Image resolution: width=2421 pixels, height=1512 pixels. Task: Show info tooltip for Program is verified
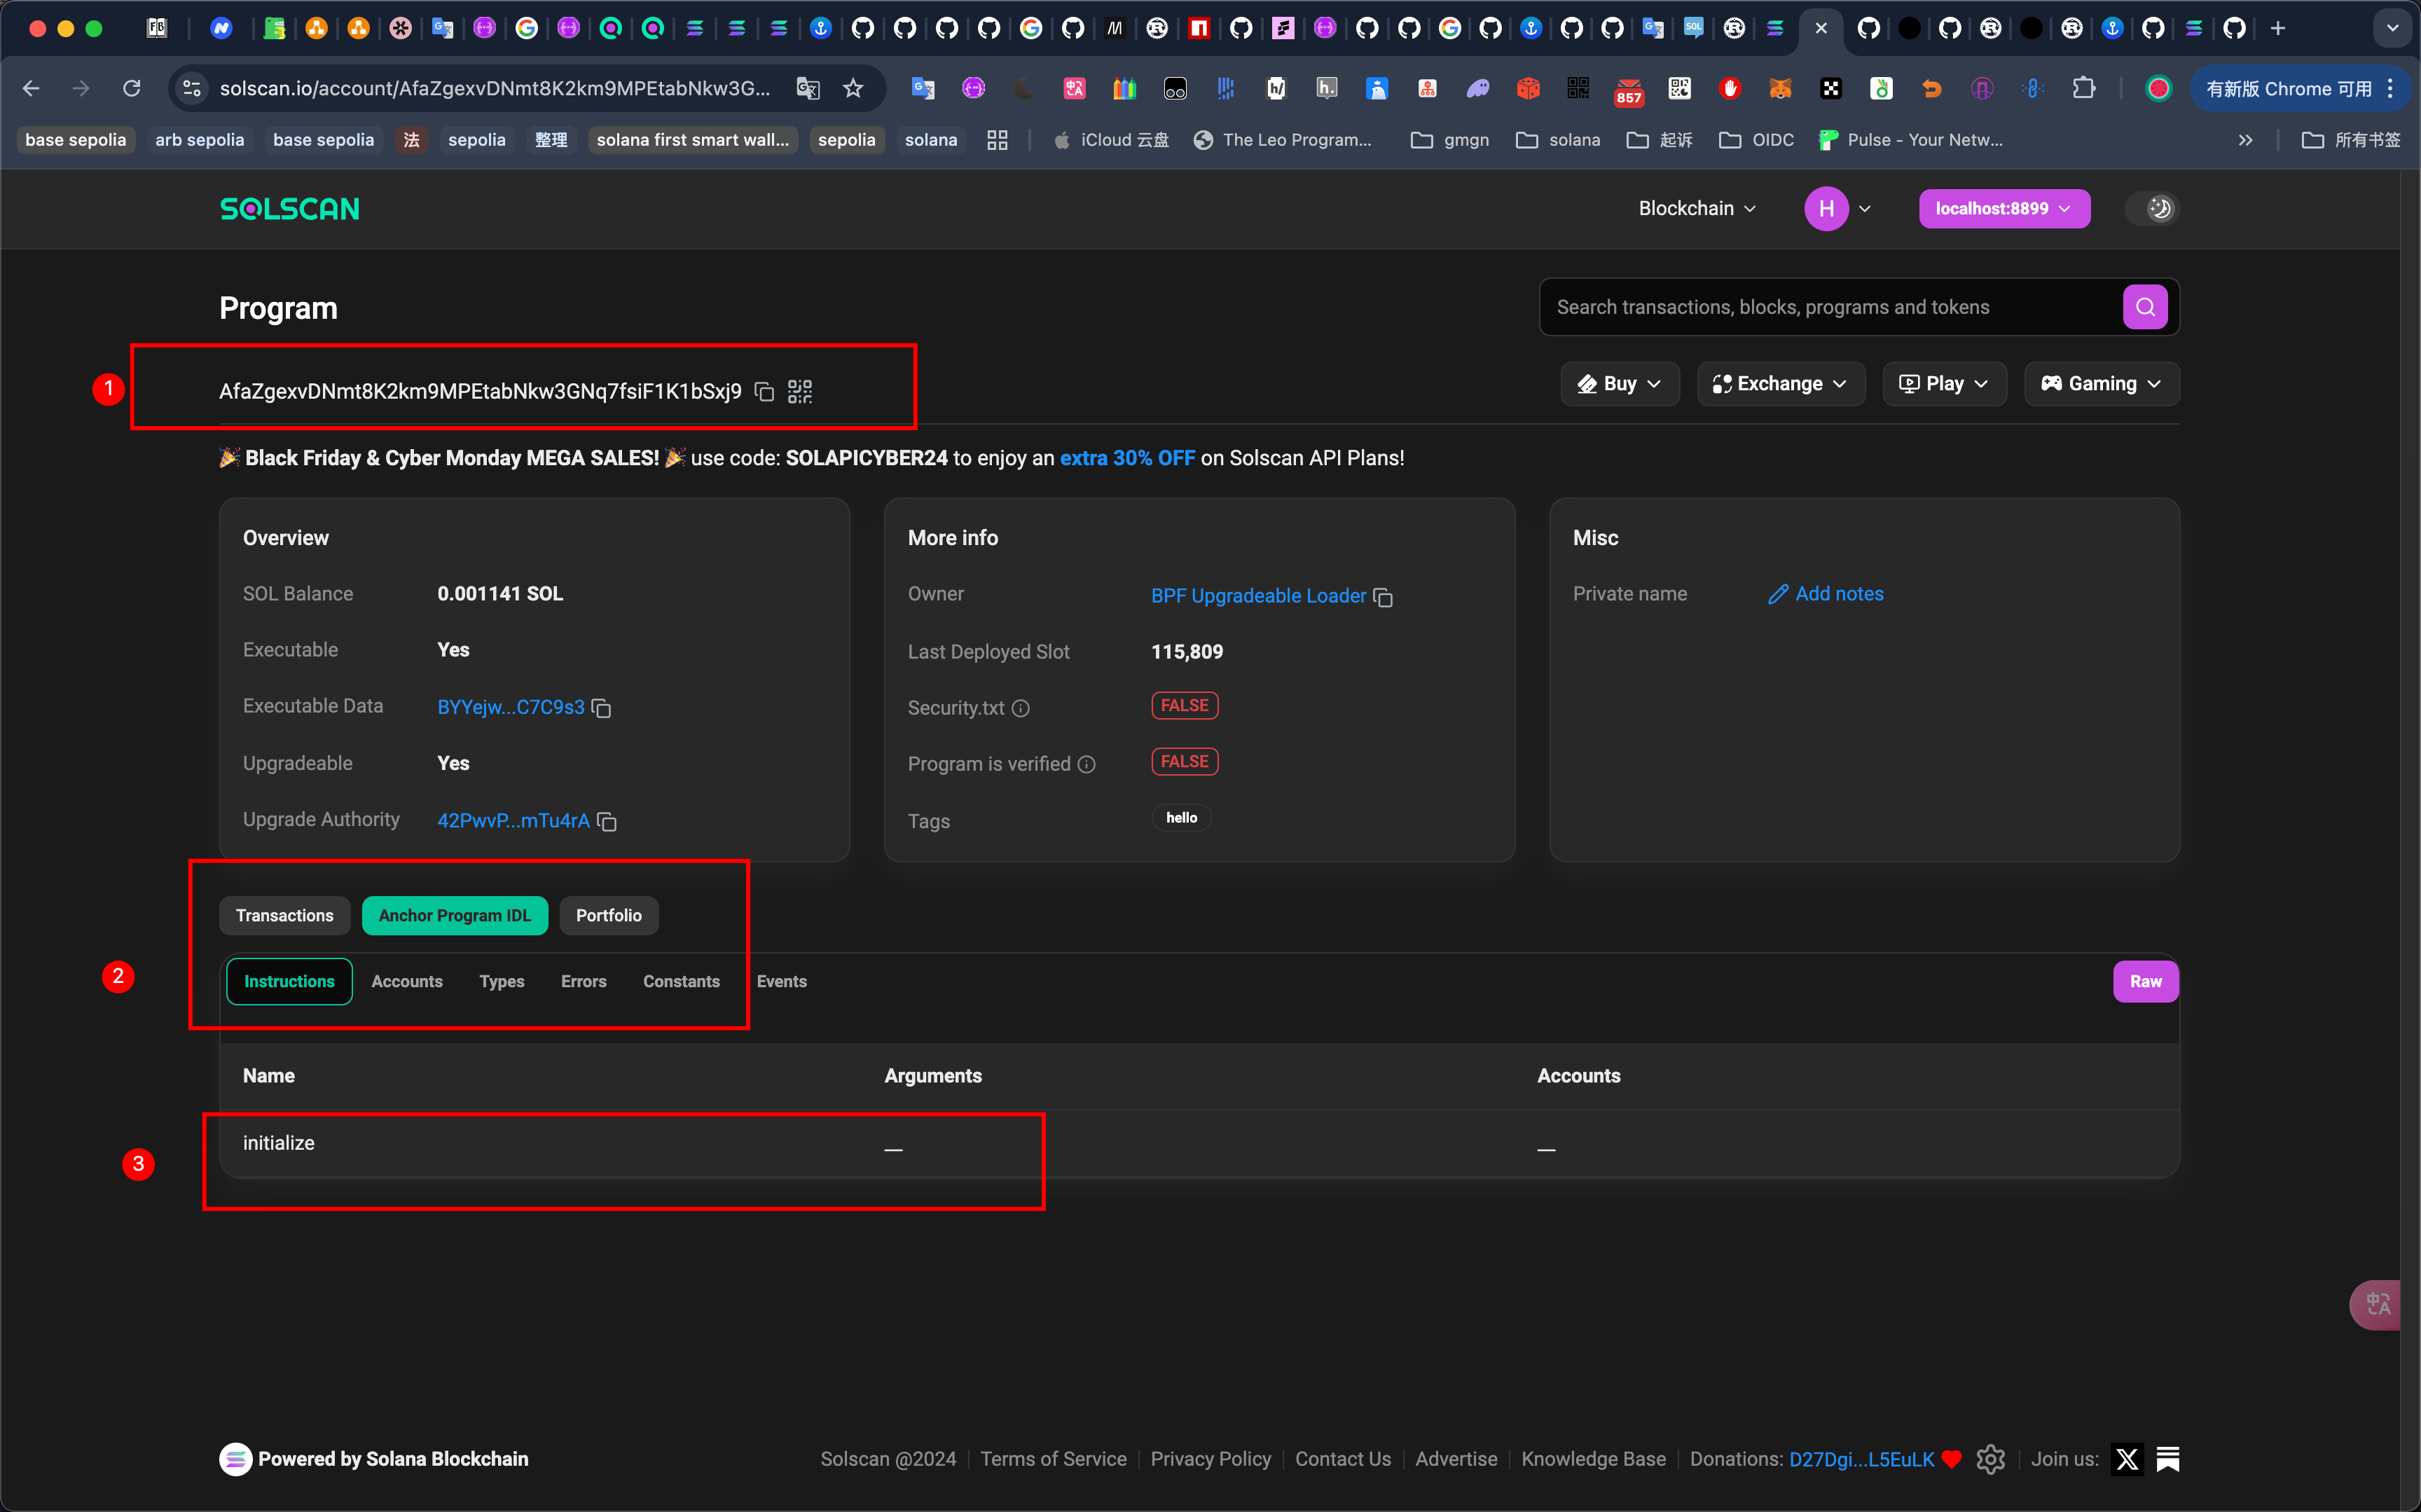point(1087,764)
